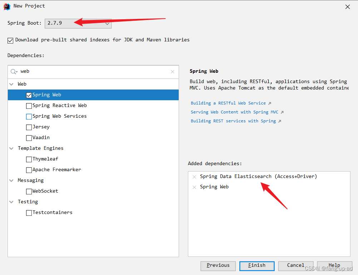
Task: Tick the WebSocket checkbox
Action: pos(29,192)
